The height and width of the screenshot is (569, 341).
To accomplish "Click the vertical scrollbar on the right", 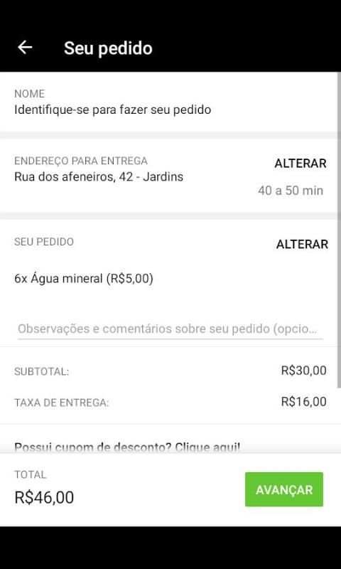I will coord(339,228).
